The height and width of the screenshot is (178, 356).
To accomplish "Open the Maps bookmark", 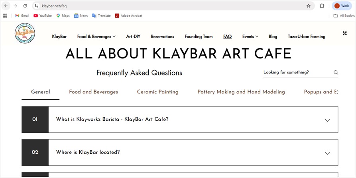I will click(63, 15).
